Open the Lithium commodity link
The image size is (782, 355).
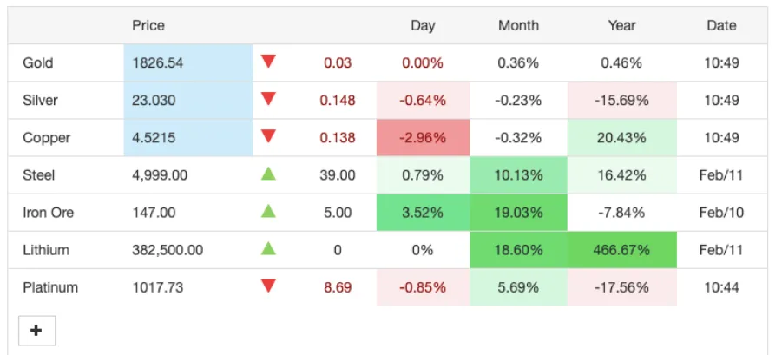tap(46, 250)
